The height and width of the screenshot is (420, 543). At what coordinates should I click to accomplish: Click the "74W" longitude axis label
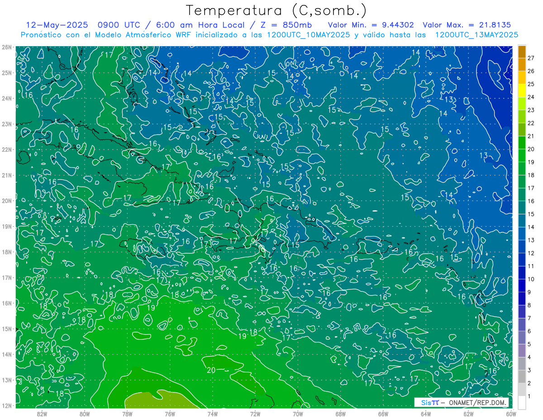[213, 414]
